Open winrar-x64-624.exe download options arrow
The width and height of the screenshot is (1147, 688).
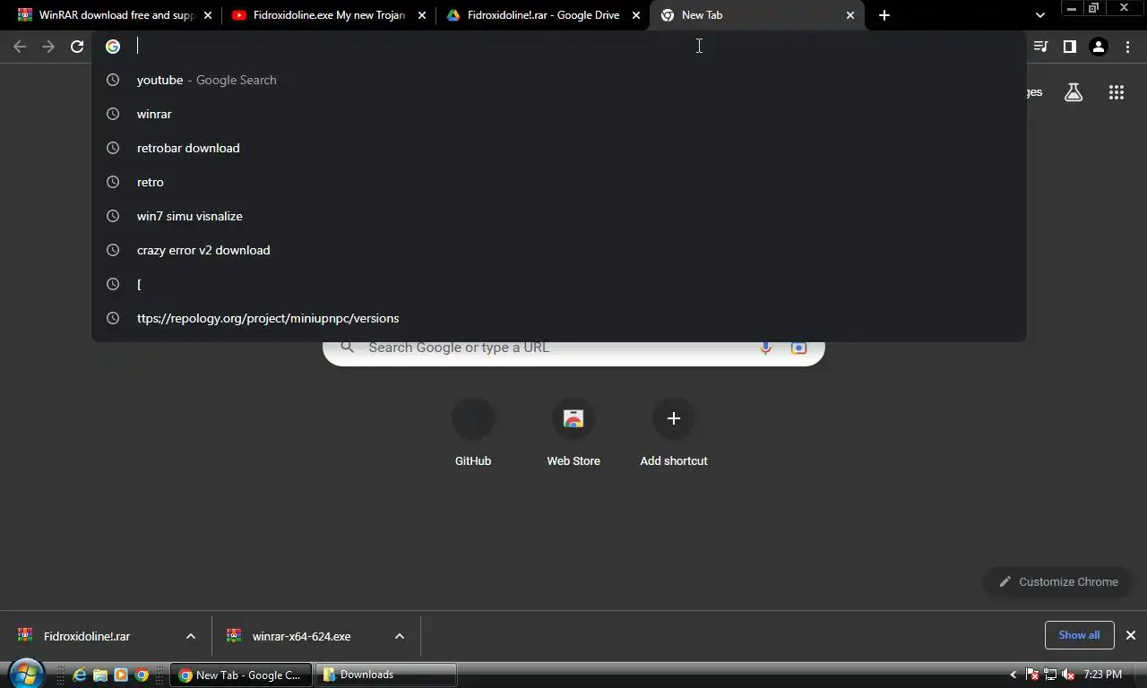(400, 636)
